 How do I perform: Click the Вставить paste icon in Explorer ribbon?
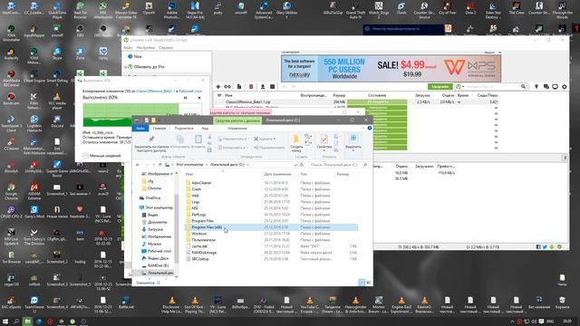tap(198, 139)
